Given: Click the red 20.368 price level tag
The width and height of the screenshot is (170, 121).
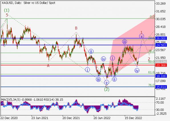Looking at the screenshot, I should pyautogui.click(x=161, y=65).
